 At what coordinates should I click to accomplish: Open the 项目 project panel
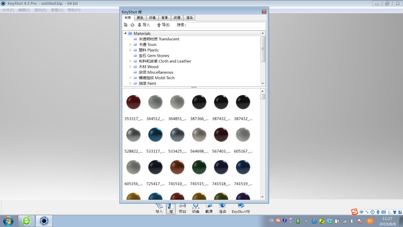pyautogui.click(x=182, y=208)
